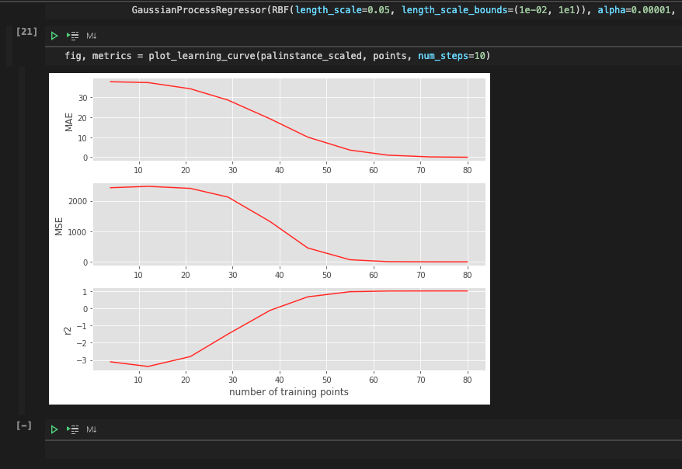Click run-by-line icon in the empty bottom cell
Image resolution: width=682 pixels, height=469 pixels.
pos(73,429)
